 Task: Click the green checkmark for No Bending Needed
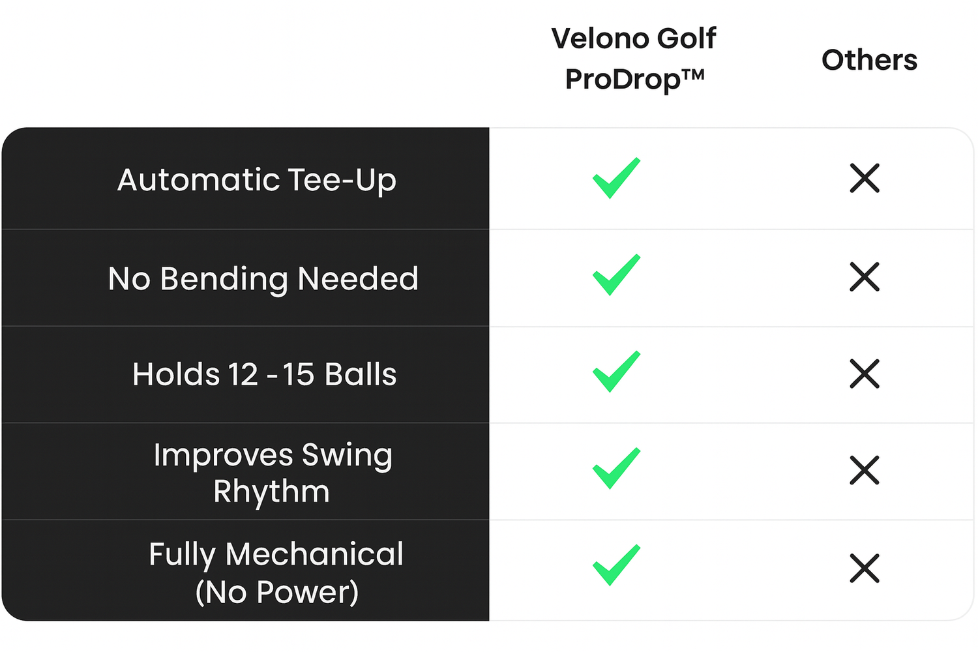[x=616, y=275]
